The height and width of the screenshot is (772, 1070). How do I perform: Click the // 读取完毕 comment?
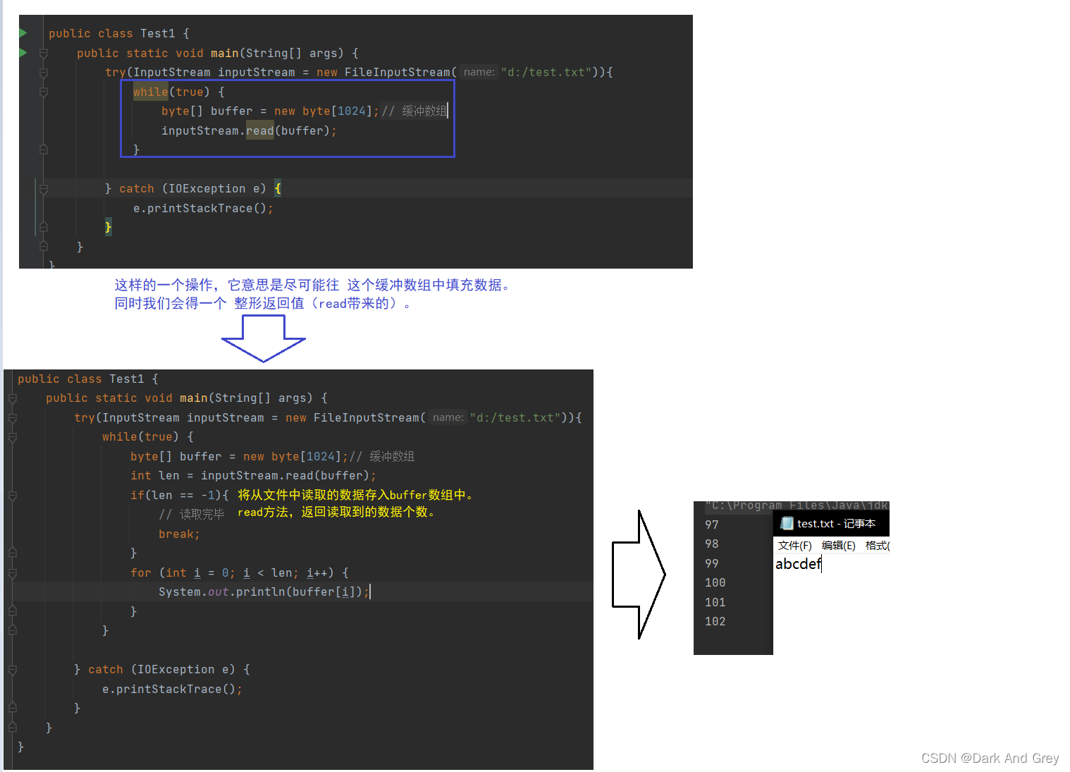(192, 515)
